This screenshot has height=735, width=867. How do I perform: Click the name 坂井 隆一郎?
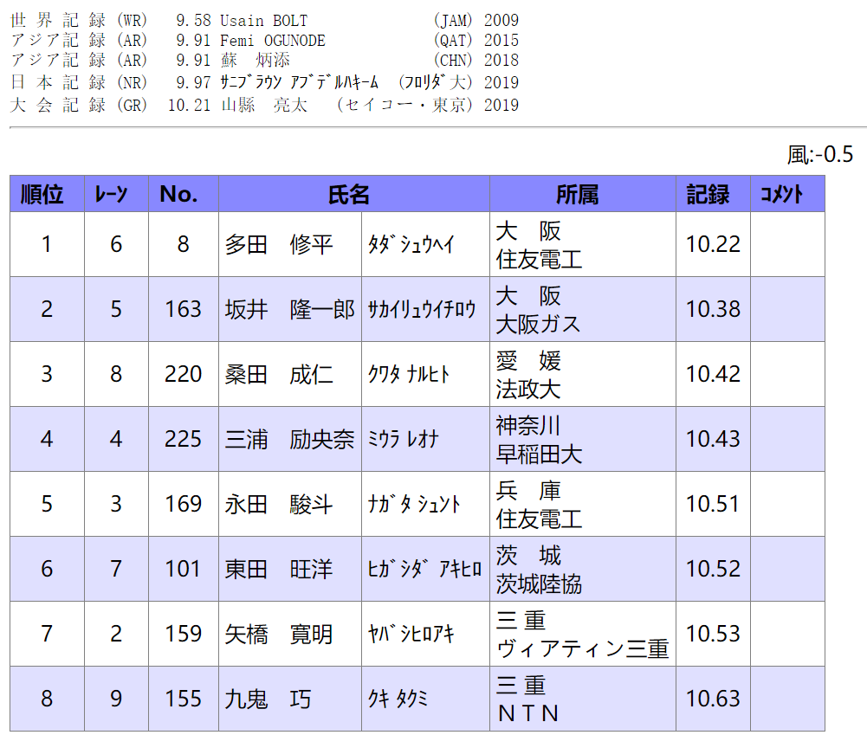click(x=289, y=309)
